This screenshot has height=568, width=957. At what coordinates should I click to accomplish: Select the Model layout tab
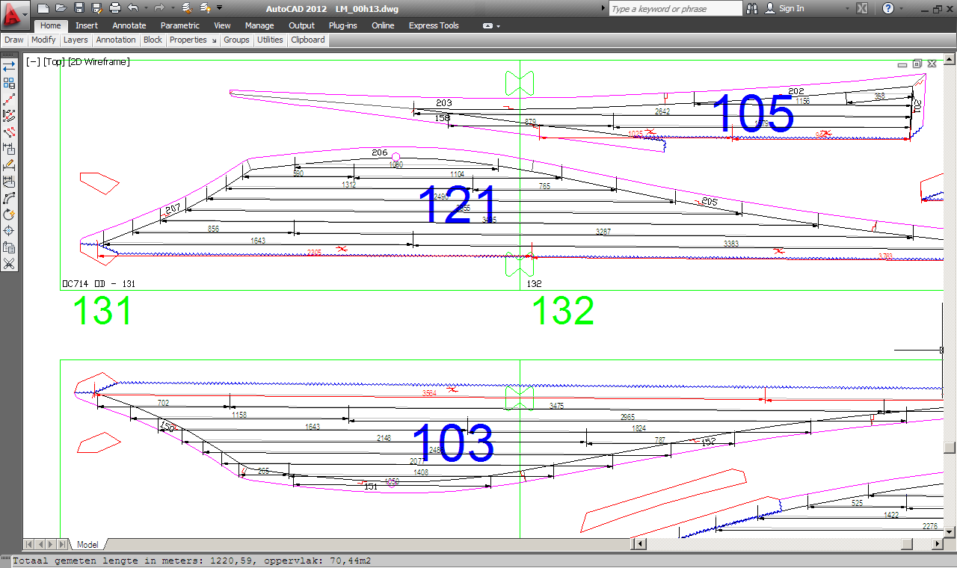(x=88, y=545)
